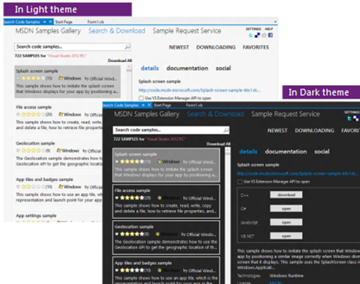
Task: Click the Delicious share icon in Light theme window
Action: pyautogui.click(x=257, y=35)
